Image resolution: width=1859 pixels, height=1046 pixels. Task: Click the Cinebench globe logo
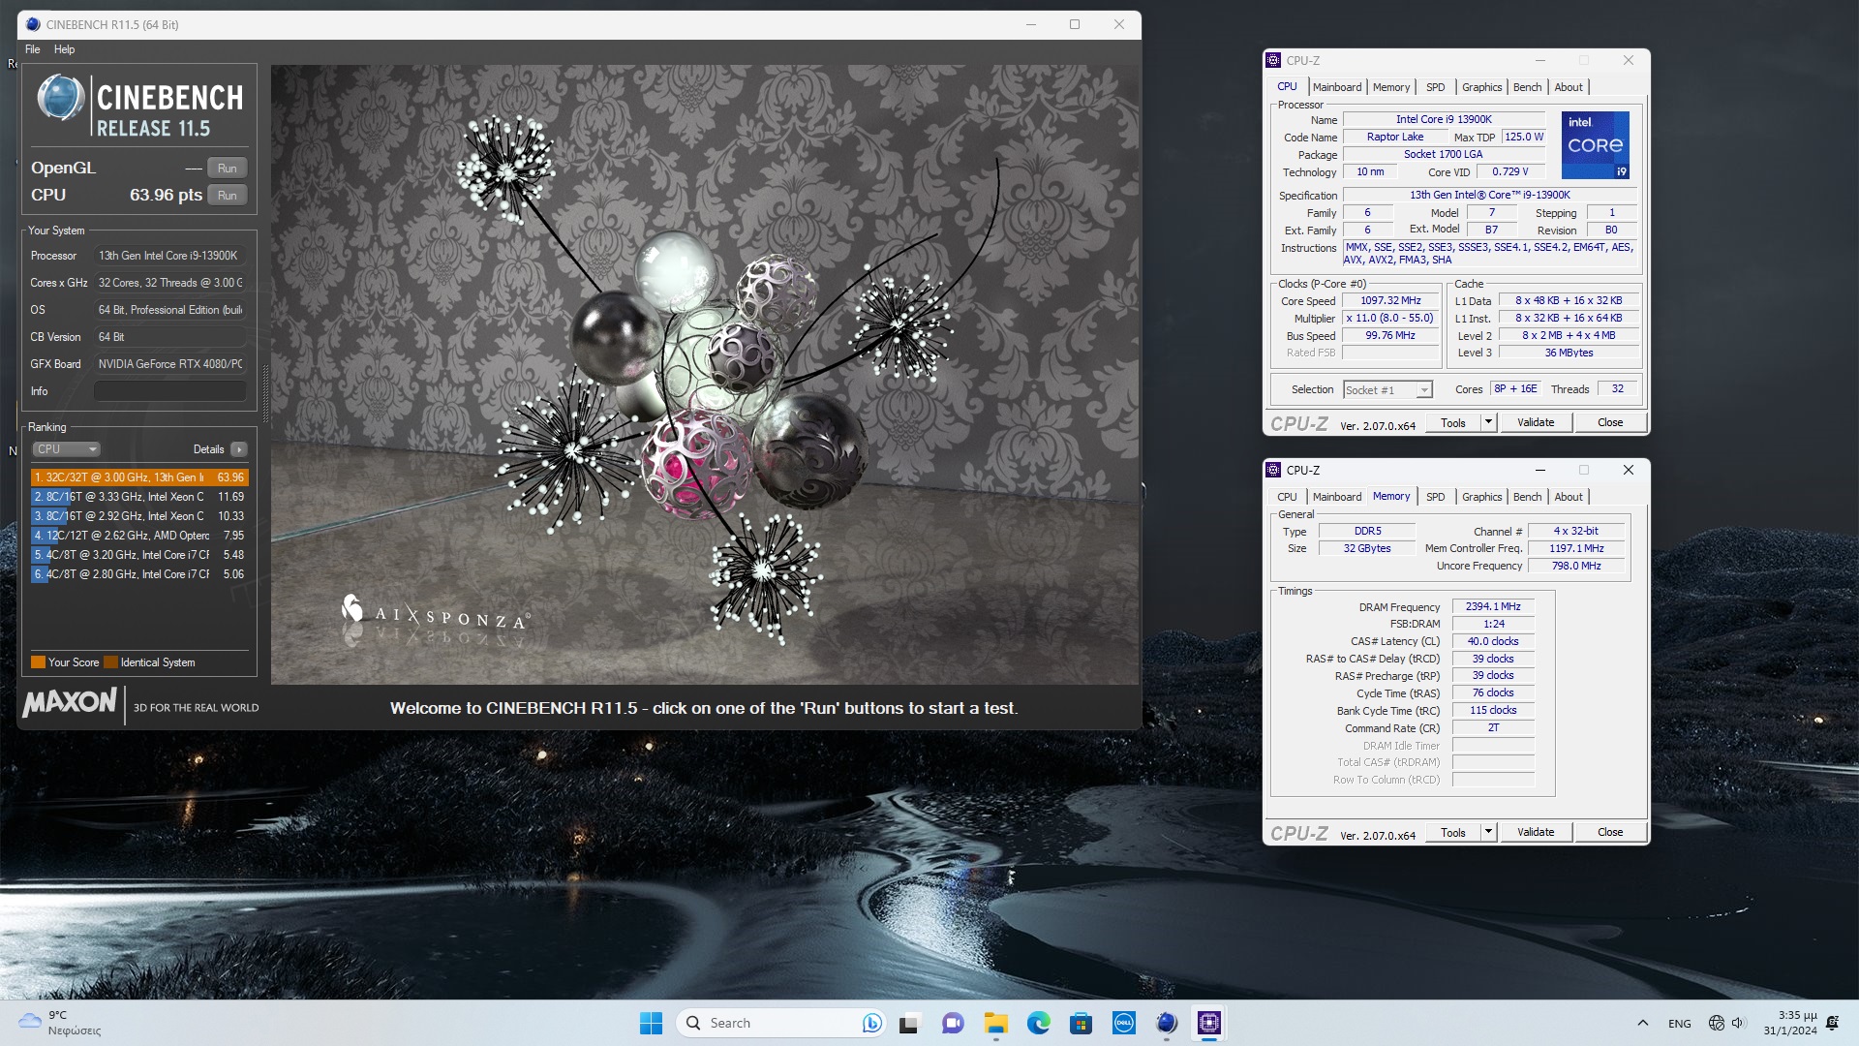(x=60, y=98)
